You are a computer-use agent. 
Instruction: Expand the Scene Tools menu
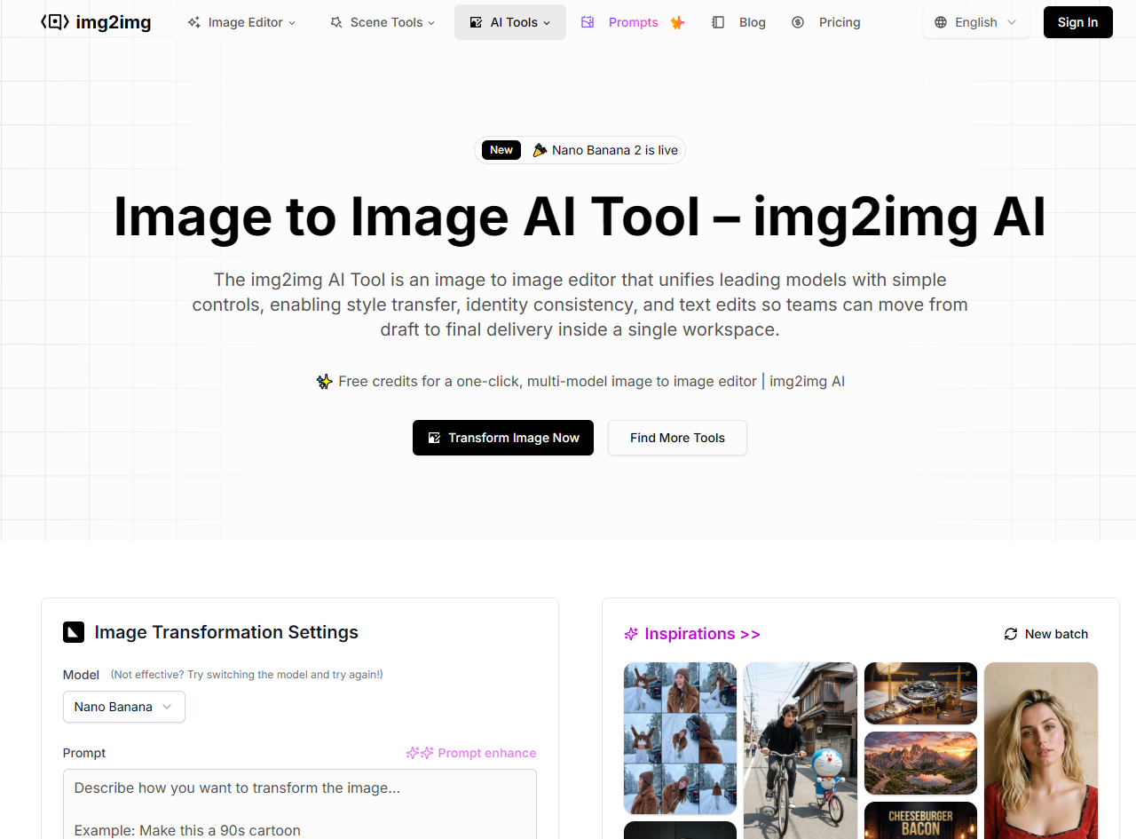383,22
